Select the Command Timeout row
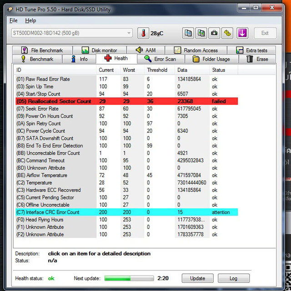This screenshot has height=291, width=291. coord(127,161)
